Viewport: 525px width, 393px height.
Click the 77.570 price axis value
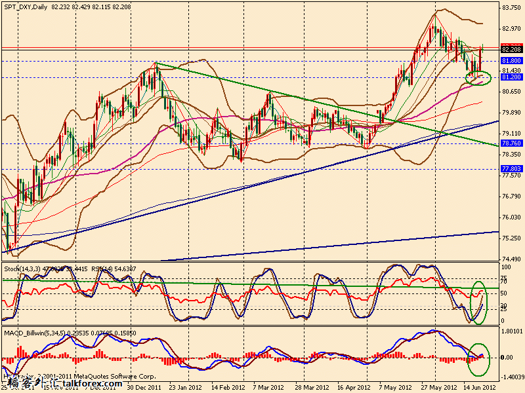pos(512,175)
